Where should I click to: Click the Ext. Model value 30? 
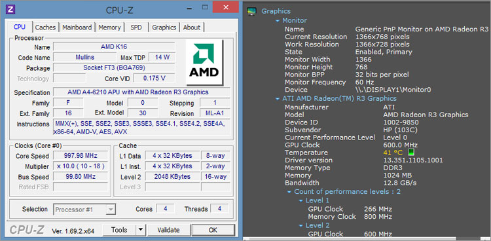pos(143,113)
